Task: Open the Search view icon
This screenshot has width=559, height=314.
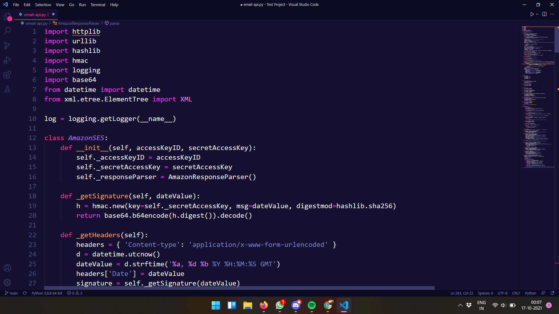Action: (x=7, y=31)
